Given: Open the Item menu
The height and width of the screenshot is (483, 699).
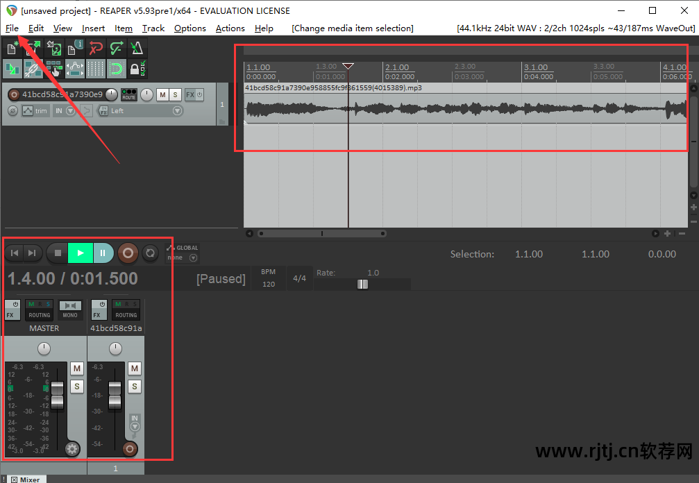Looking at the screenshot, I should (x=124, y=28).
